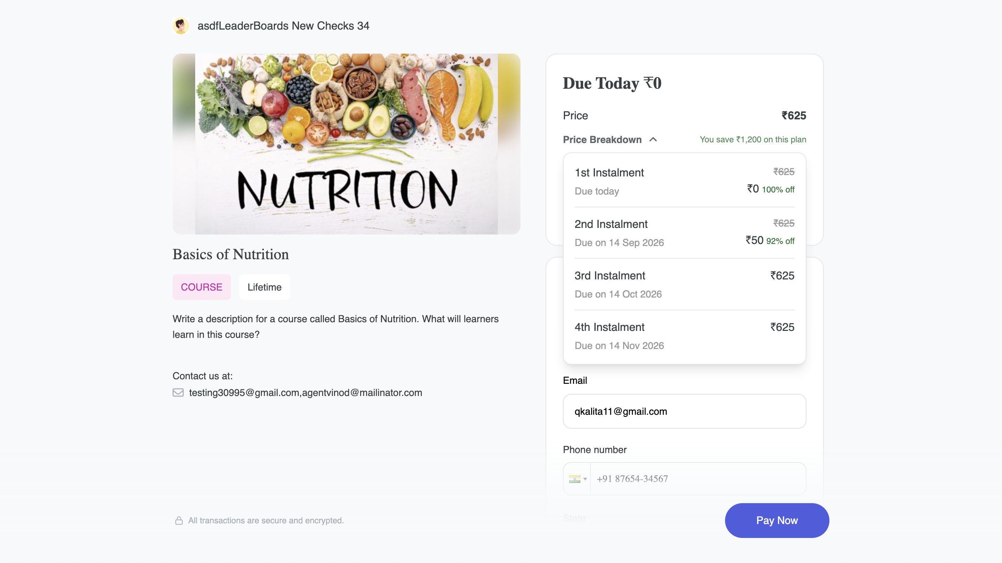Image resolution: width=1002 pixels, height=563 pixels.
Task: Click asdfLeaderBoards New Checks 34 title
Action: pyautogui.click(x=283, y=26)
